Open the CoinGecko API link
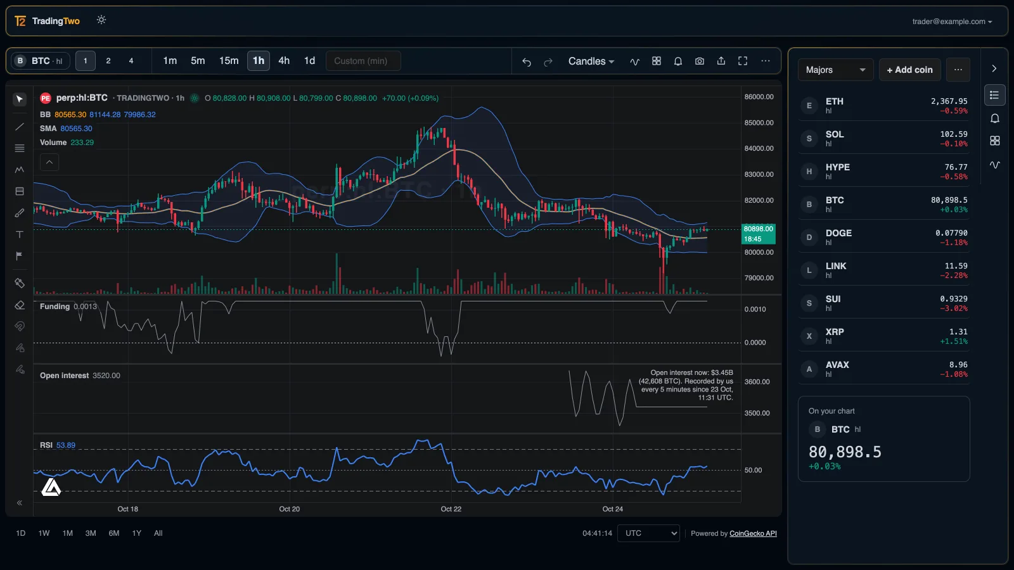This screenshot has width=1014, height=570. (x=753, y=533)
